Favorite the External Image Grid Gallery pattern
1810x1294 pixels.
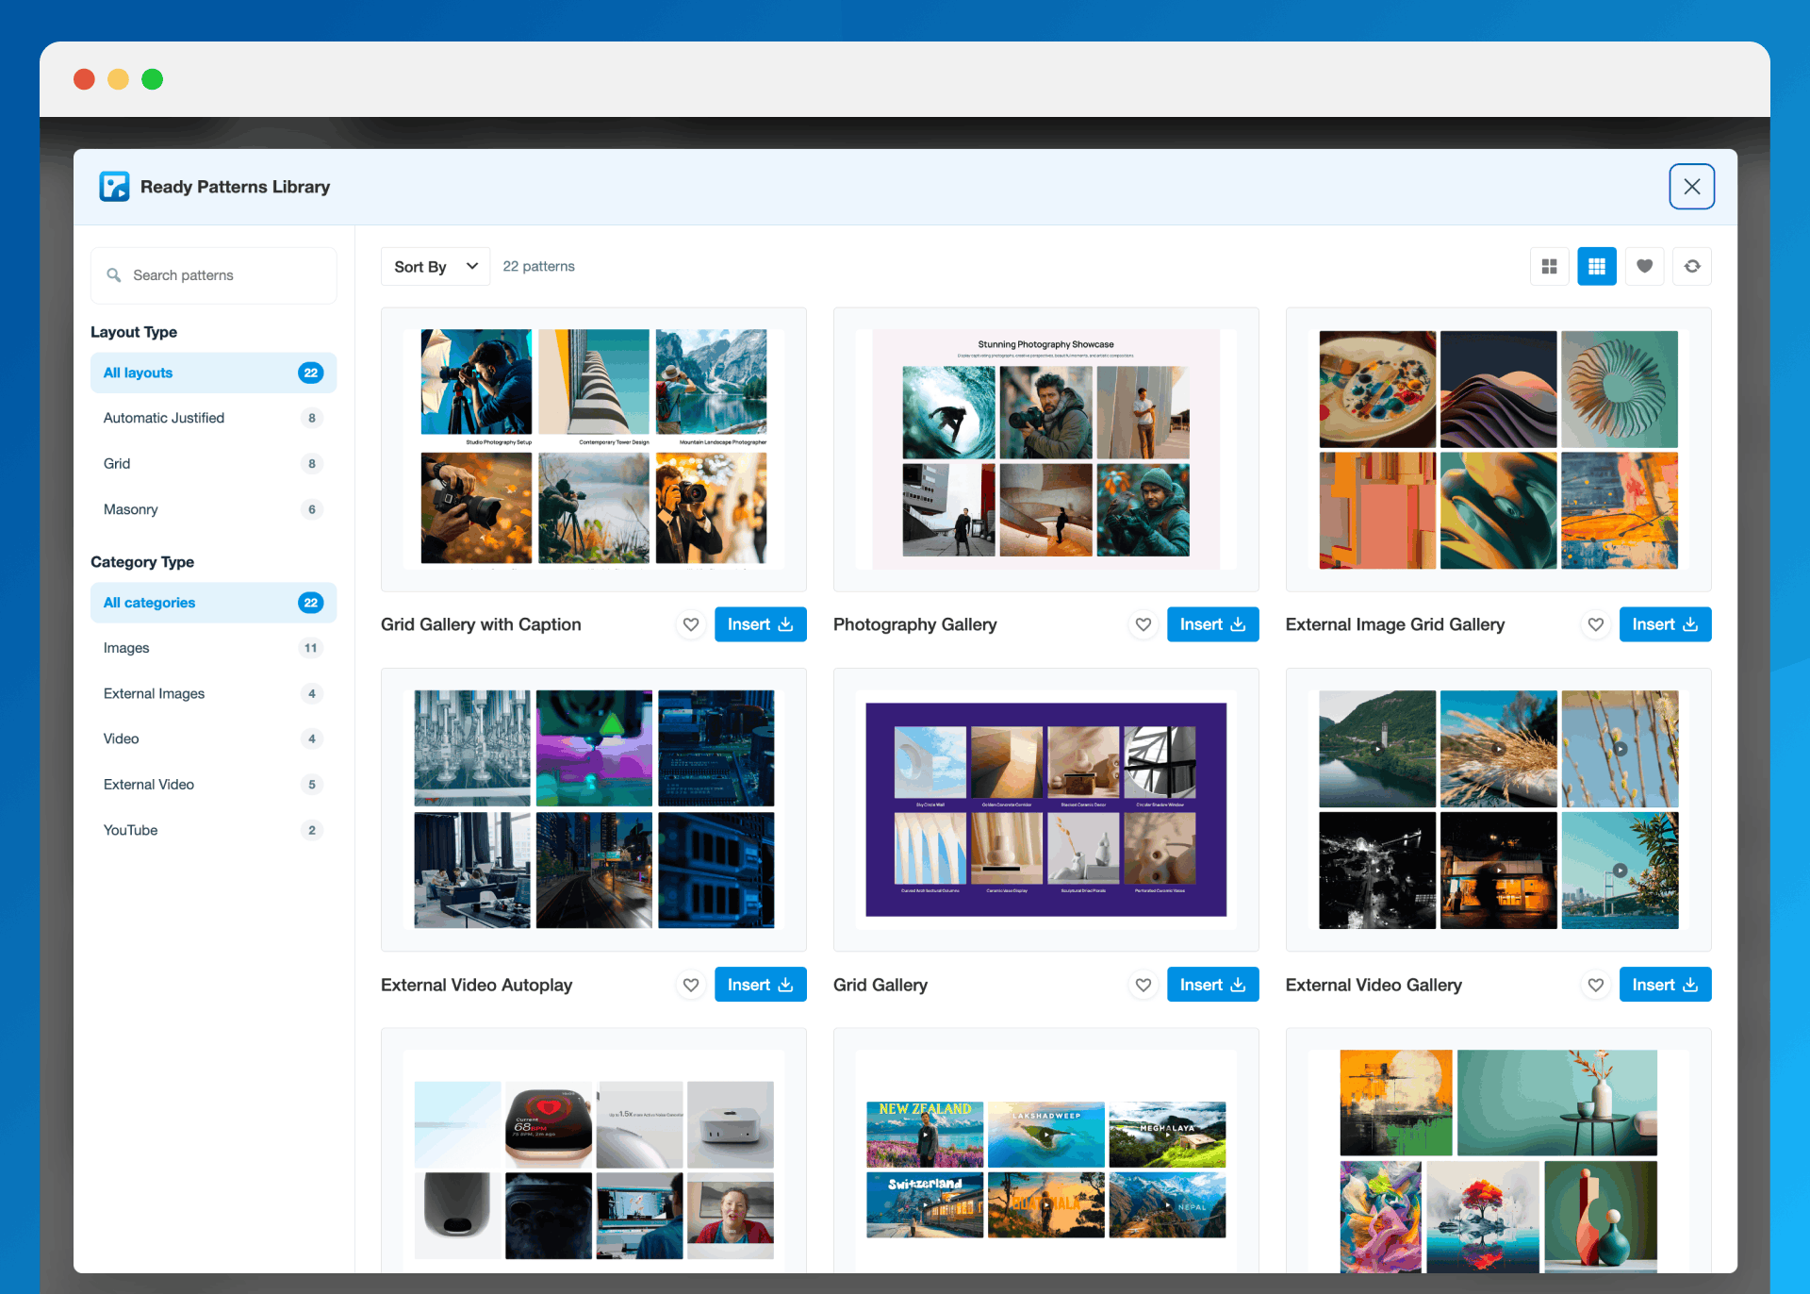pos(1596,624)
